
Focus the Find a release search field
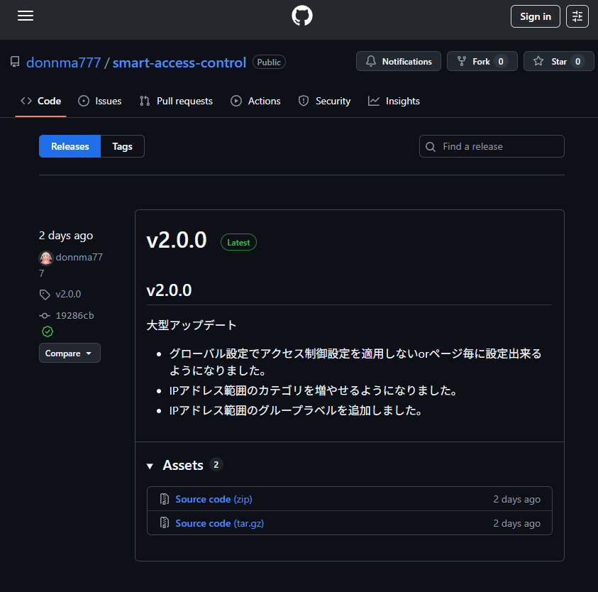pos(499,146)
